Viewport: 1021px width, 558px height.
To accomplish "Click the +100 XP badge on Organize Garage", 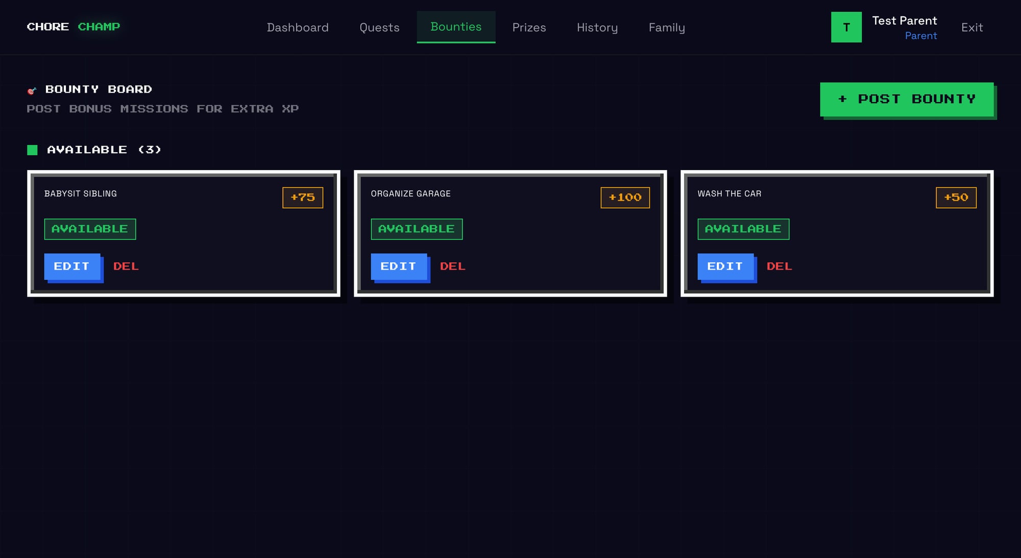I will point(625,197).
